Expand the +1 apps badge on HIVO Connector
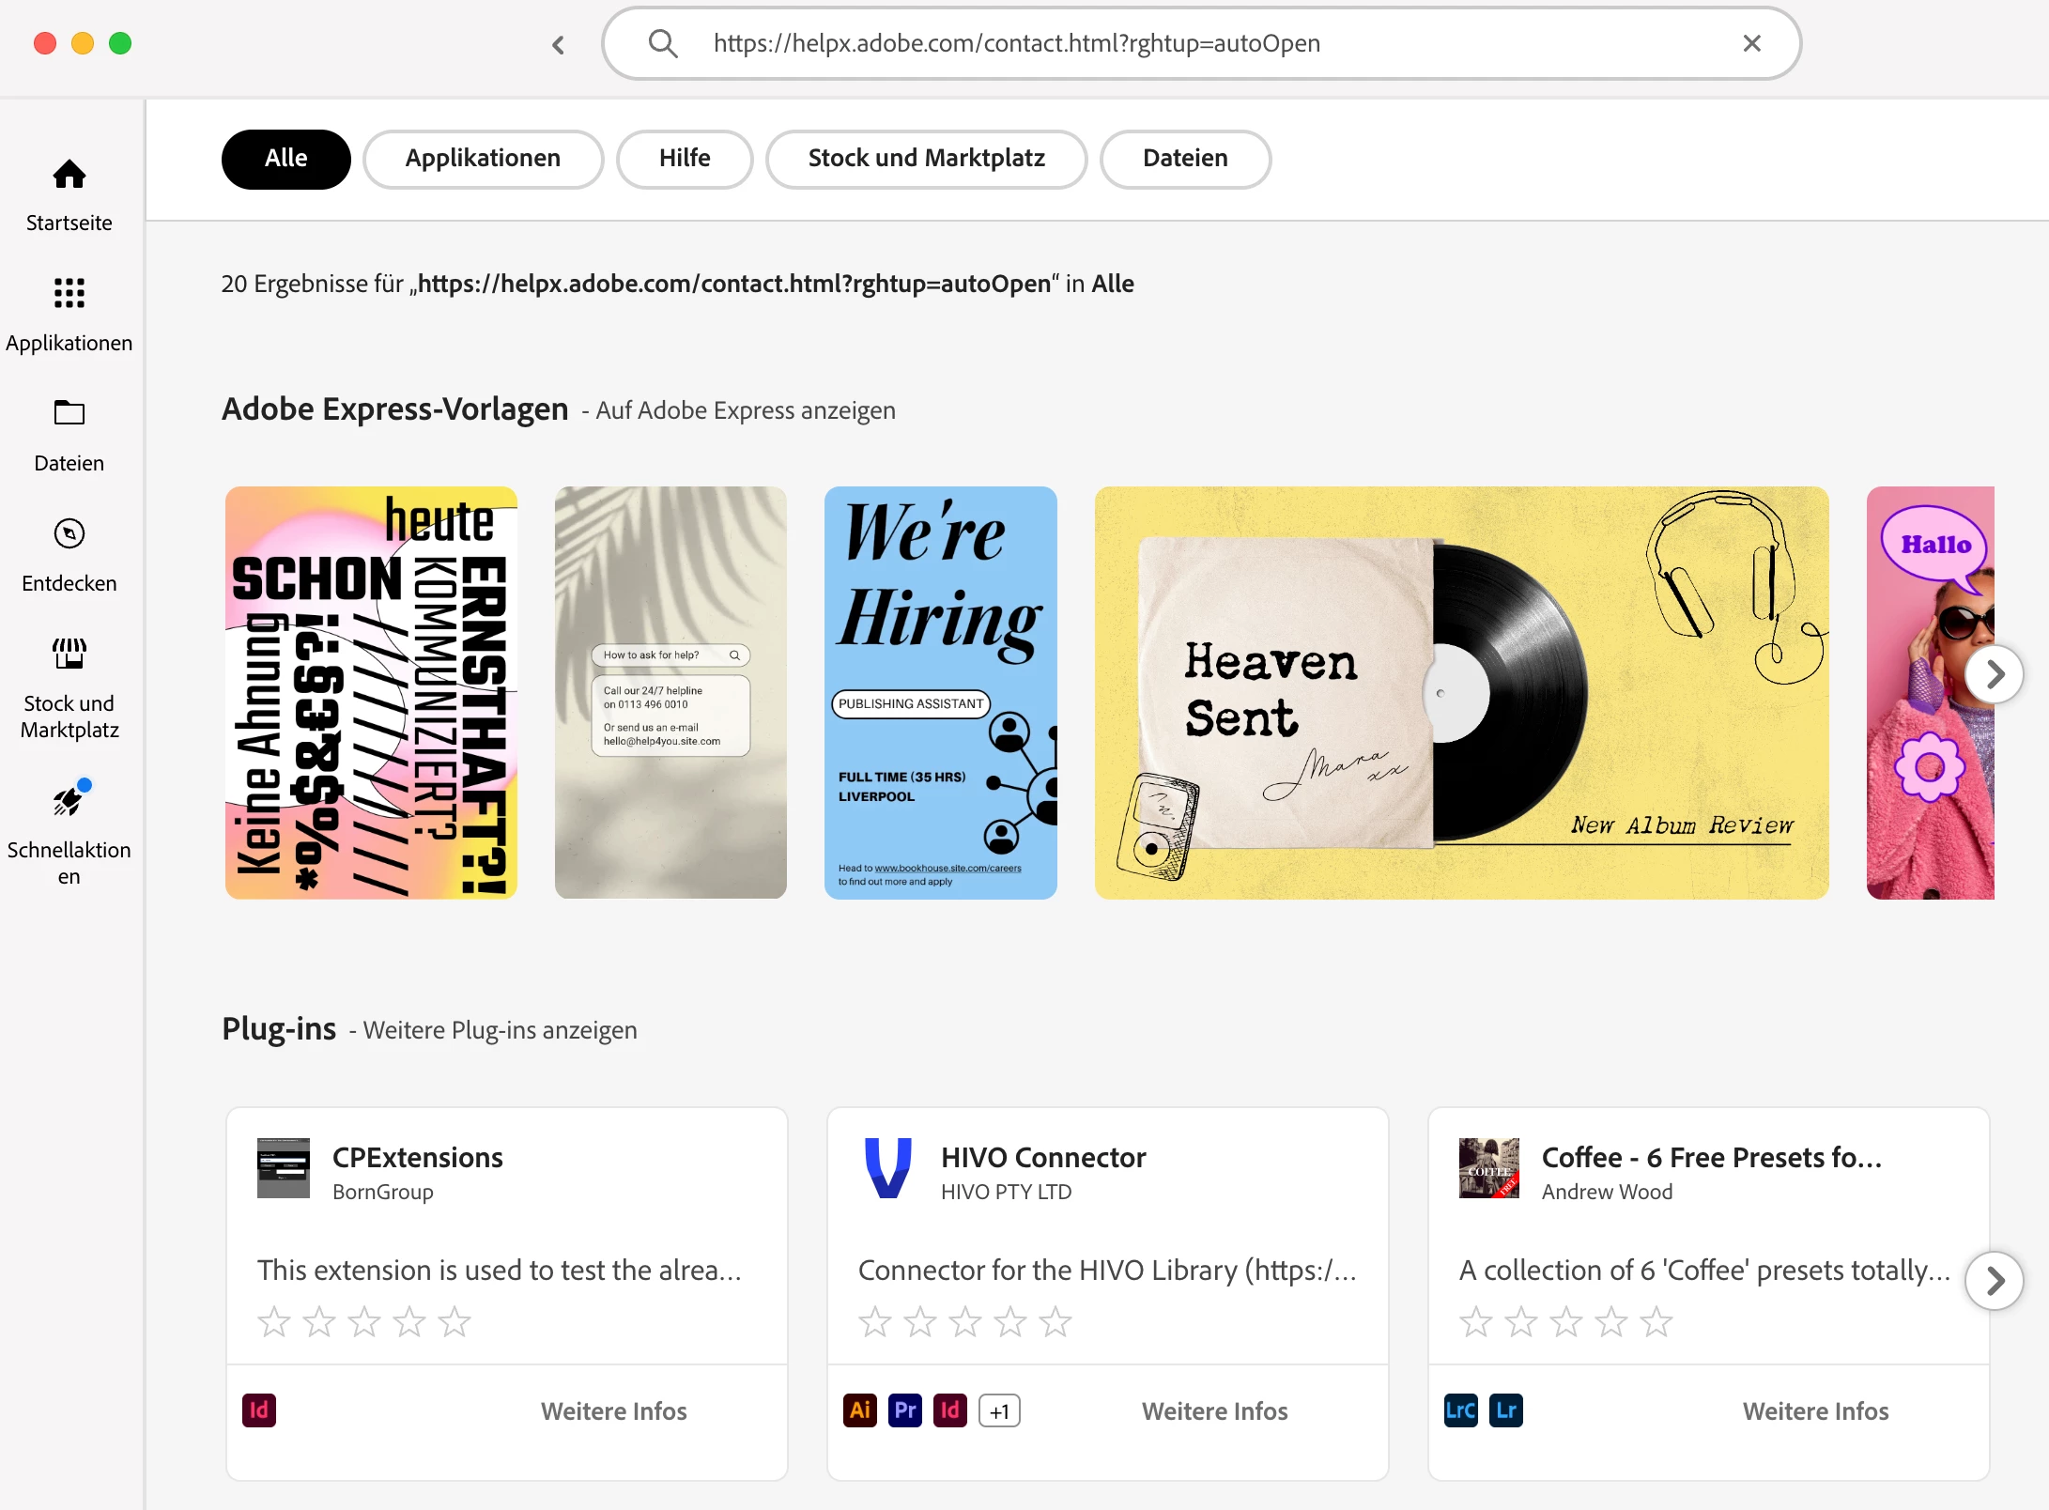This screenshot has width=2049, height=1510. click(999, 1410)
